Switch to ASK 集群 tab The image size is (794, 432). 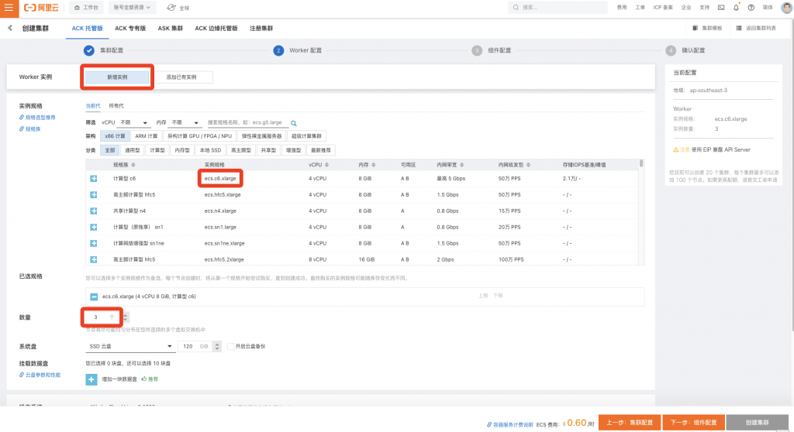[x=170, y=29]
